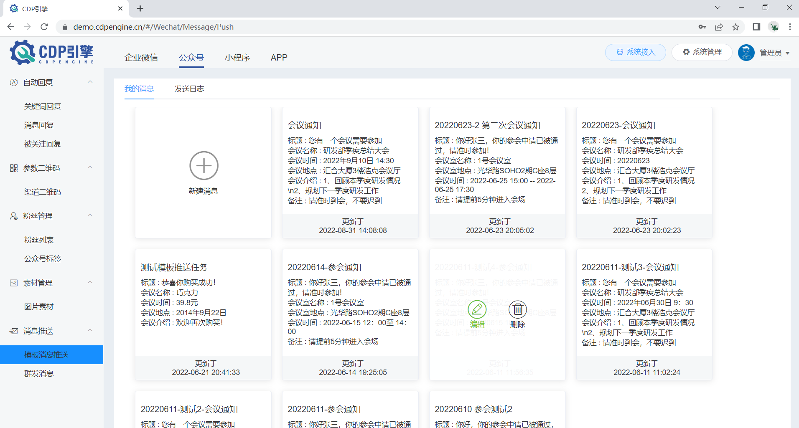Bookmark page with star icon
This screenshot has height=428, width=799.
coord(735,27)
